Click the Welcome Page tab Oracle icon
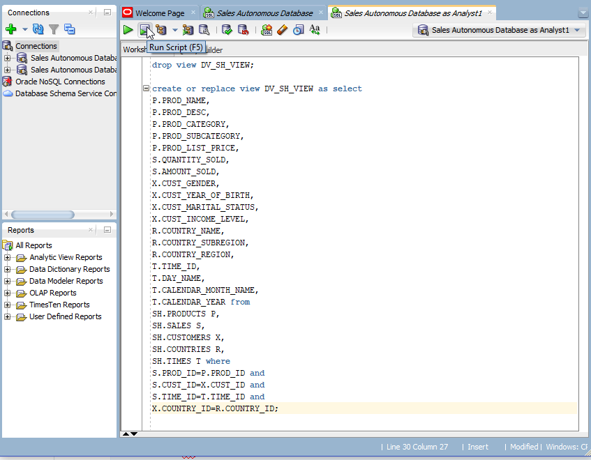The width and height of the screenshot is (591, 460). click(128, 13)
